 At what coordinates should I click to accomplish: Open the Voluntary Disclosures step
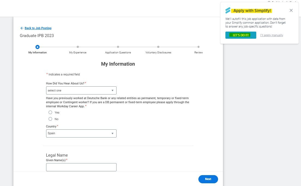pyautogui.click(x=158, y=47)
